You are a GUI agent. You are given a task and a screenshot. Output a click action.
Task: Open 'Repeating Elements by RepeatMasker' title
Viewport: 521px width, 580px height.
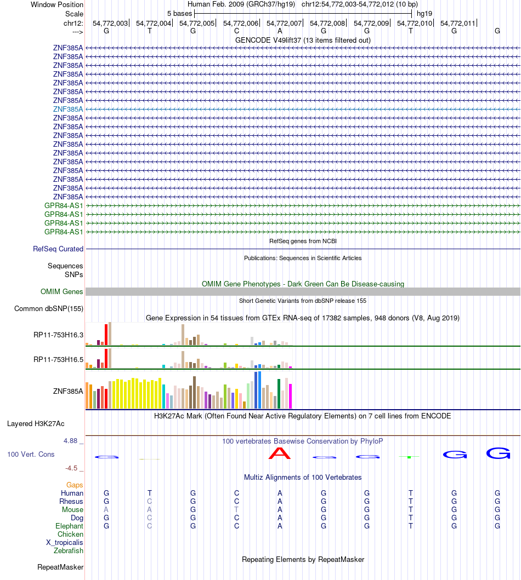coord(303,559)
